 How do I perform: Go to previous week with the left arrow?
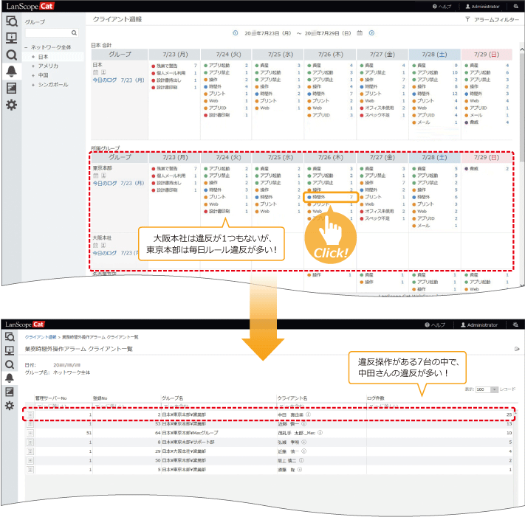pyautogui.click(x=236, y=33)
